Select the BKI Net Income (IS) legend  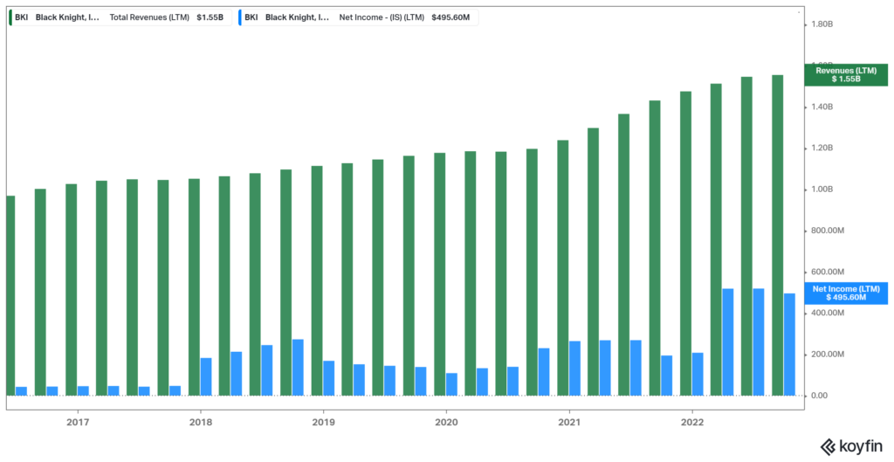(358, 17)
